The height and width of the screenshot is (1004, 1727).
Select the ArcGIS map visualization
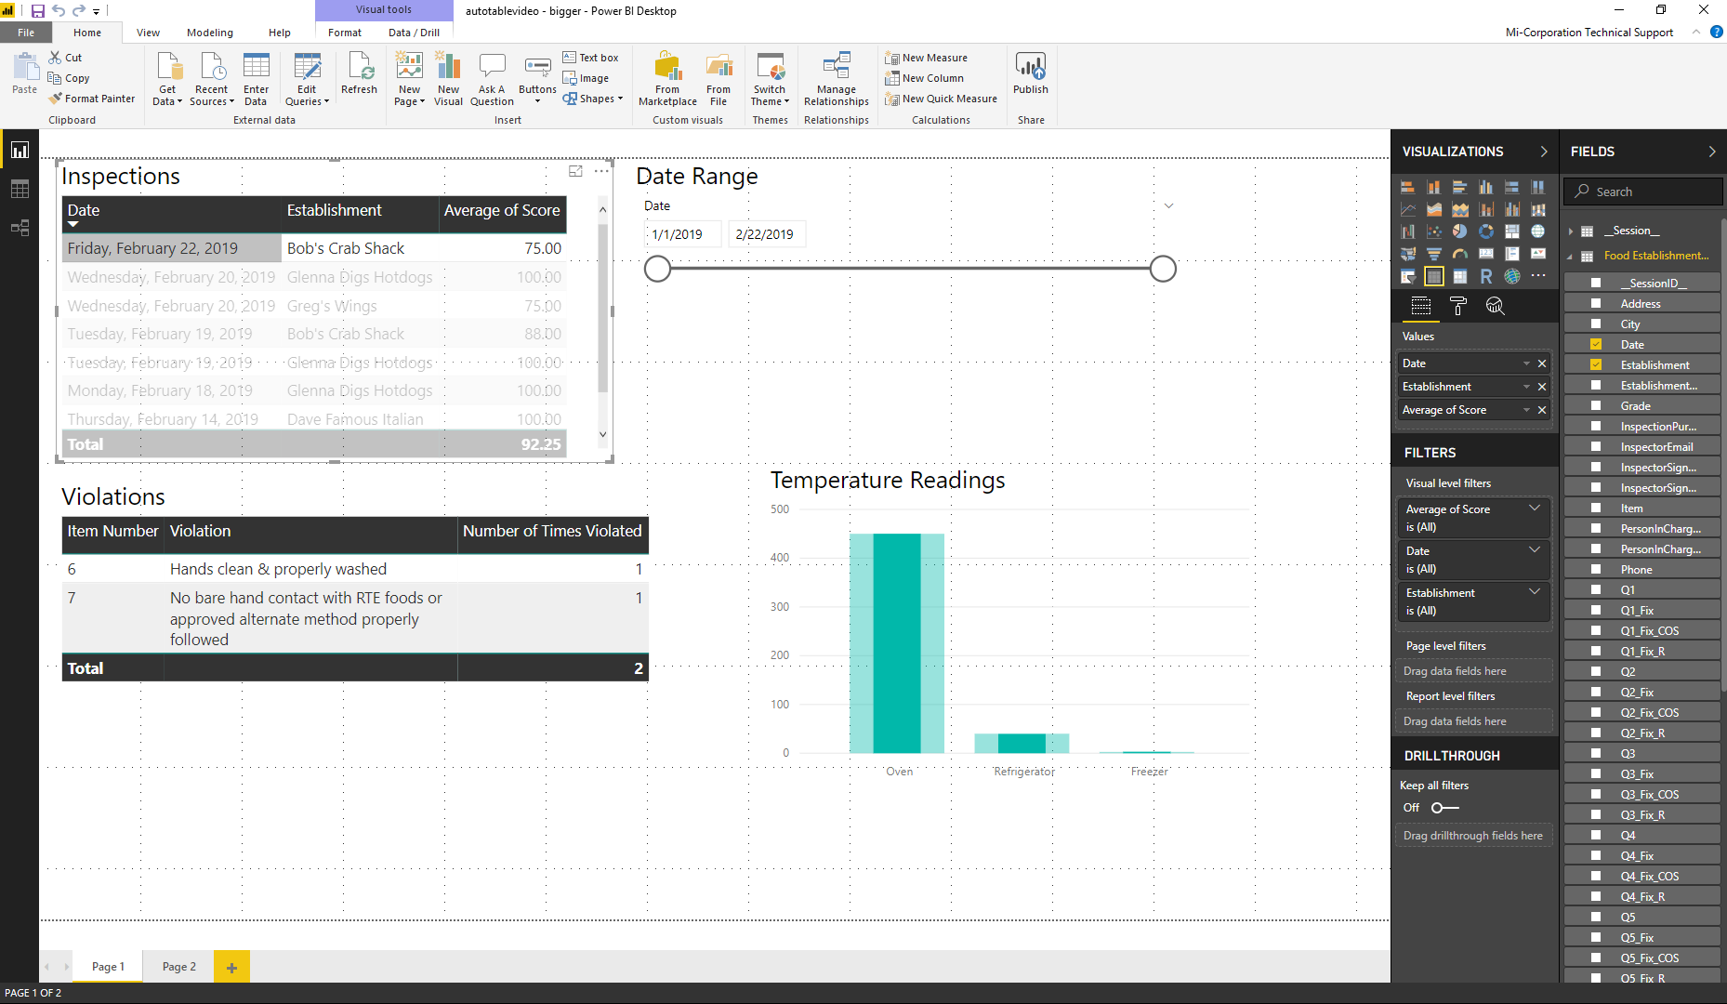(1512, 276)
